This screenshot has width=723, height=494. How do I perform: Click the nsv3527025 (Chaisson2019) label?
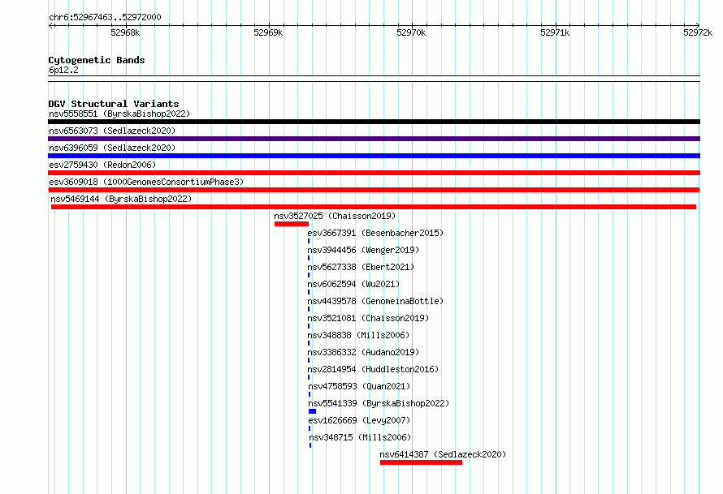335,216
